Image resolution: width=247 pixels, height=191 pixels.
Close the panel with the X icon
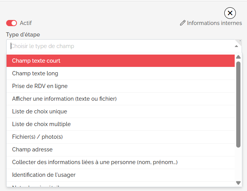point(230,13)
